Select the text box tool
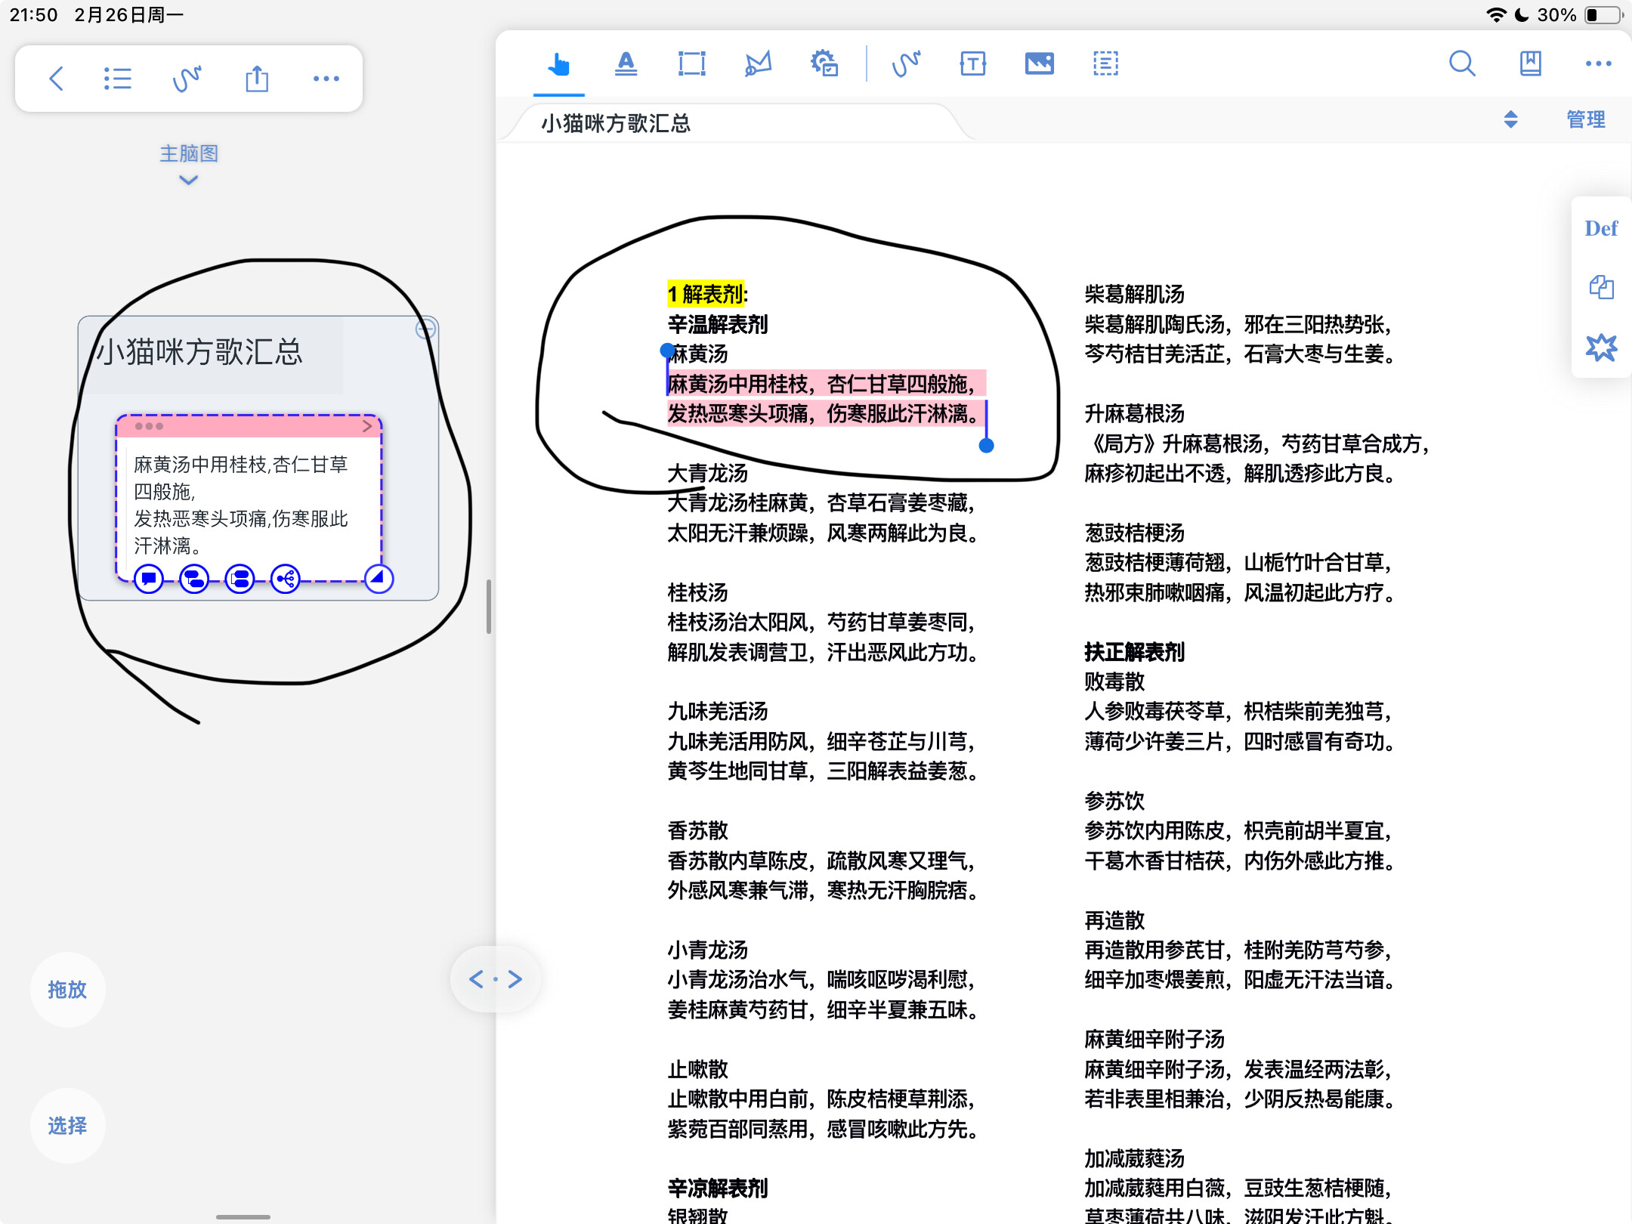 point(973,64)
